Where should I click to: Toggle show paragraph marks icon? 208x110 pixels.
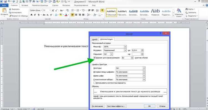coord(102,10)
